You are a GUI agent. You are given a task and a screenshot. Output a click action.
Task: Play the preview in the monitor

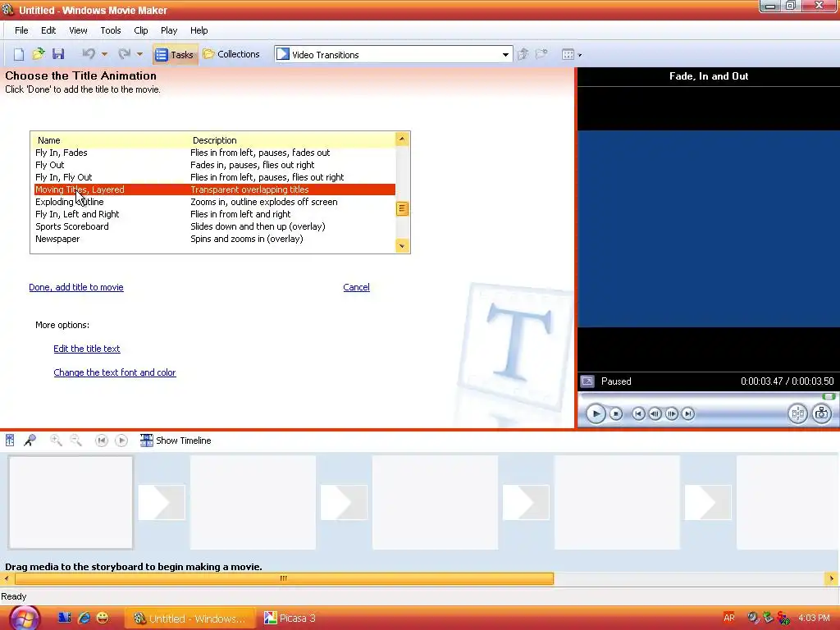click(x=596, y=413)
